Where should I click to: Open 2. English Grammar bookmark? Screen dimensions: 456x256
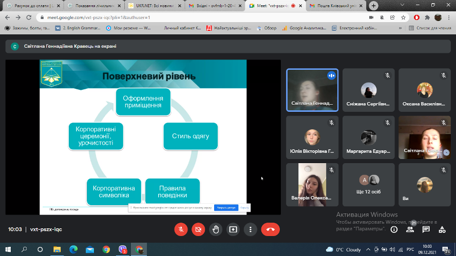coord(78,28)
